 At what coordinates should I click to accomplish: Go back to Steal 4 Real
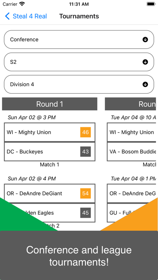[x=26, y=16]
